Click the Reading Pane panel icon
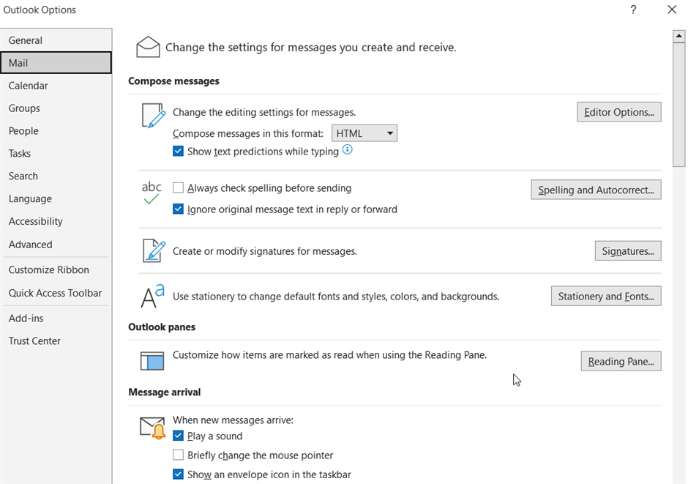 click(x=152, y=360)
